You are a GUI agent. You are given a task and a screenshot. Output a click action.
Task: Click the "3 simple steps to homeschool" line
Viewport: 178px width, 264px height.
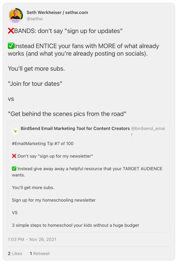[x=75, y=225]
